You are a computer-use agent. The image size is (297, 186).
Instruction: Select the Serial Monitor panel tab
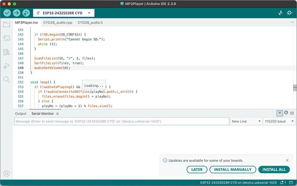click(43, 114)
